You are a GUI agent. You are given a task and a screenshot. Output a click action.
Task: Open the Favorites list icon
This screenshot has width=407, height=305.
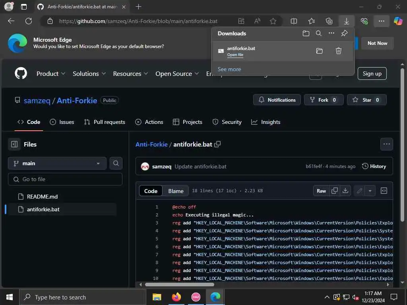(312, 21)
